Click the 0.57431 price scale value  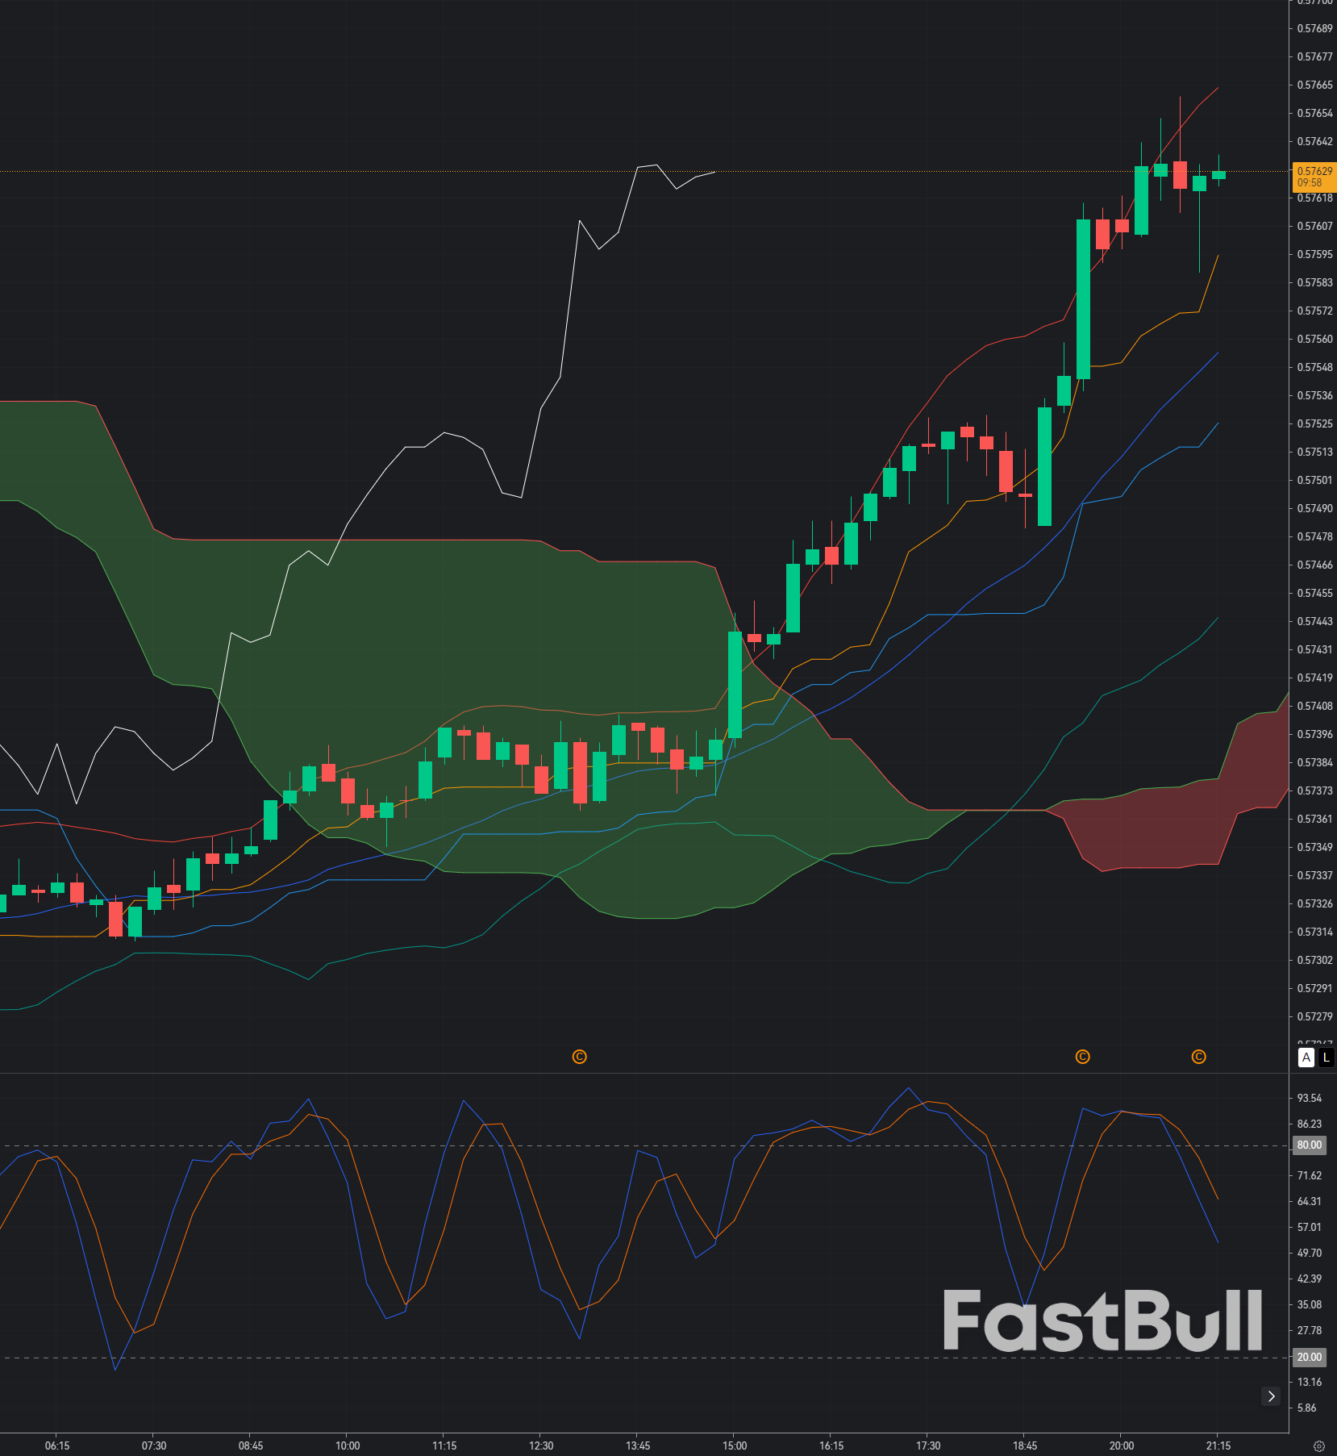click(1314, 649)
